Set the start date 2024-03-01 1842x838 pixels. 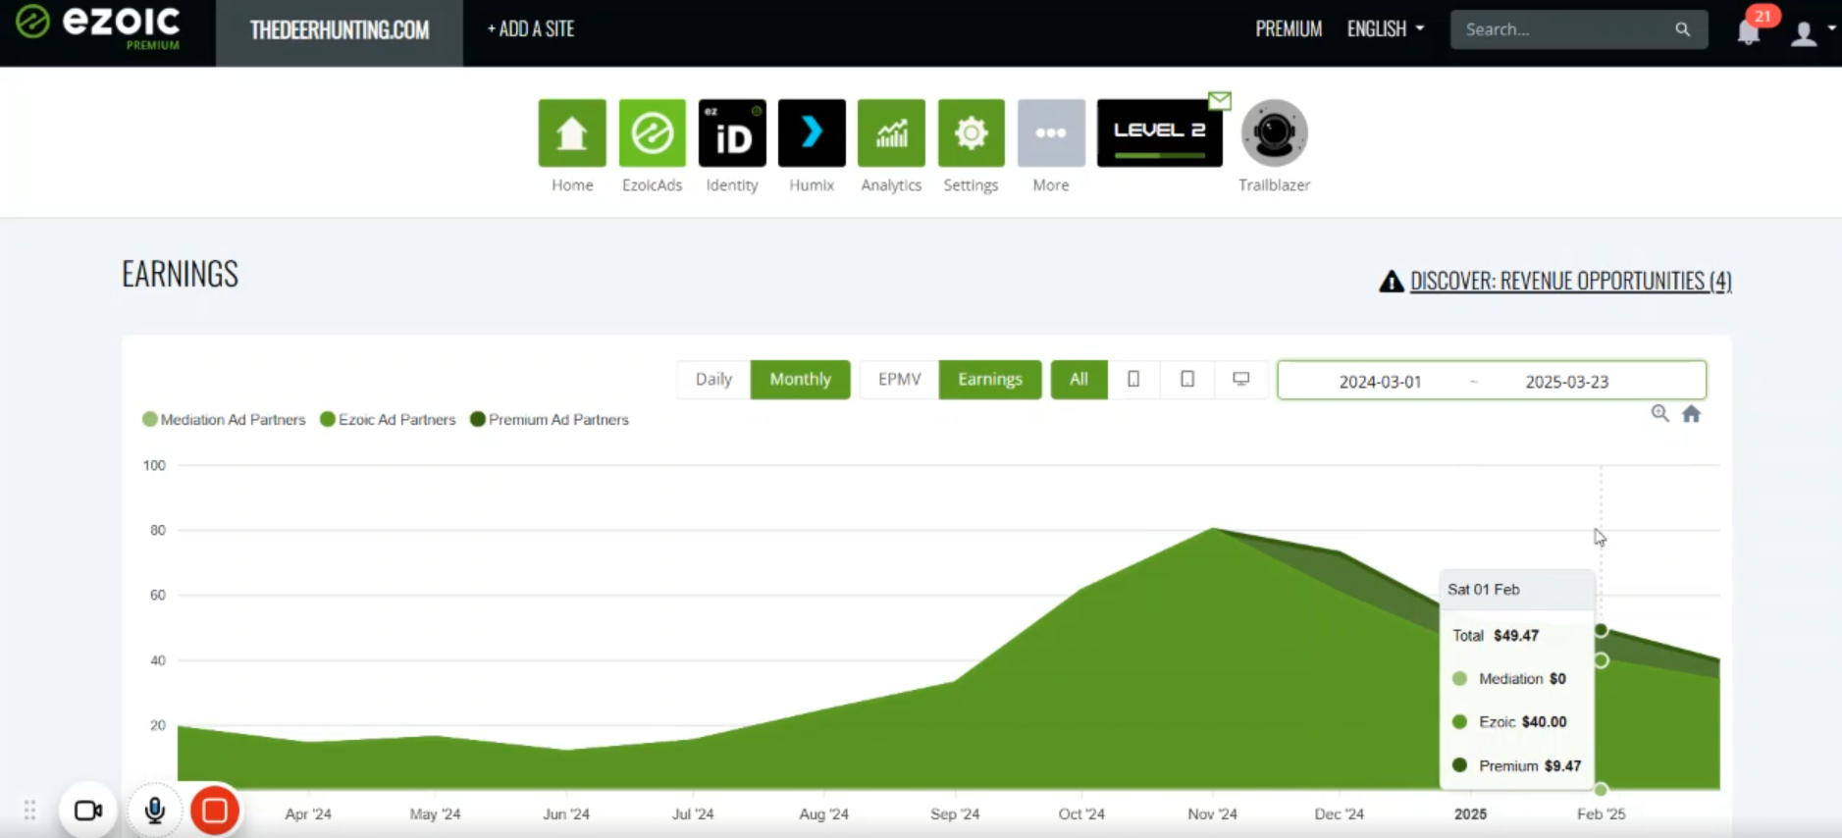(1380, 381)
